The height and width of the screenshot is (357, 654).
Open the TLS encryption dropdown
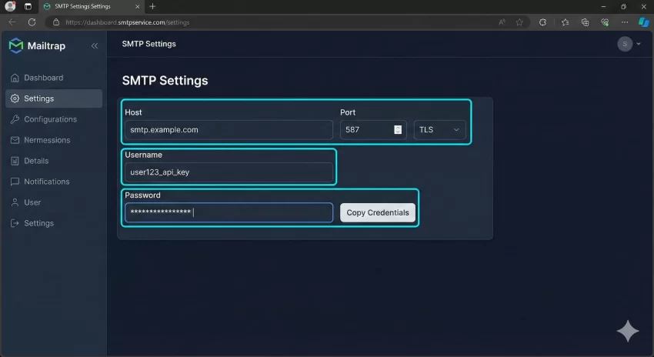pyautogui.click(x=439, y=130)
